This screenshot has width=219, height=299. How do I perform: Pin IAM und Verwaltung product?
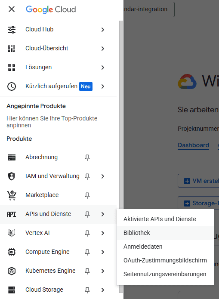tap(87, 176)
